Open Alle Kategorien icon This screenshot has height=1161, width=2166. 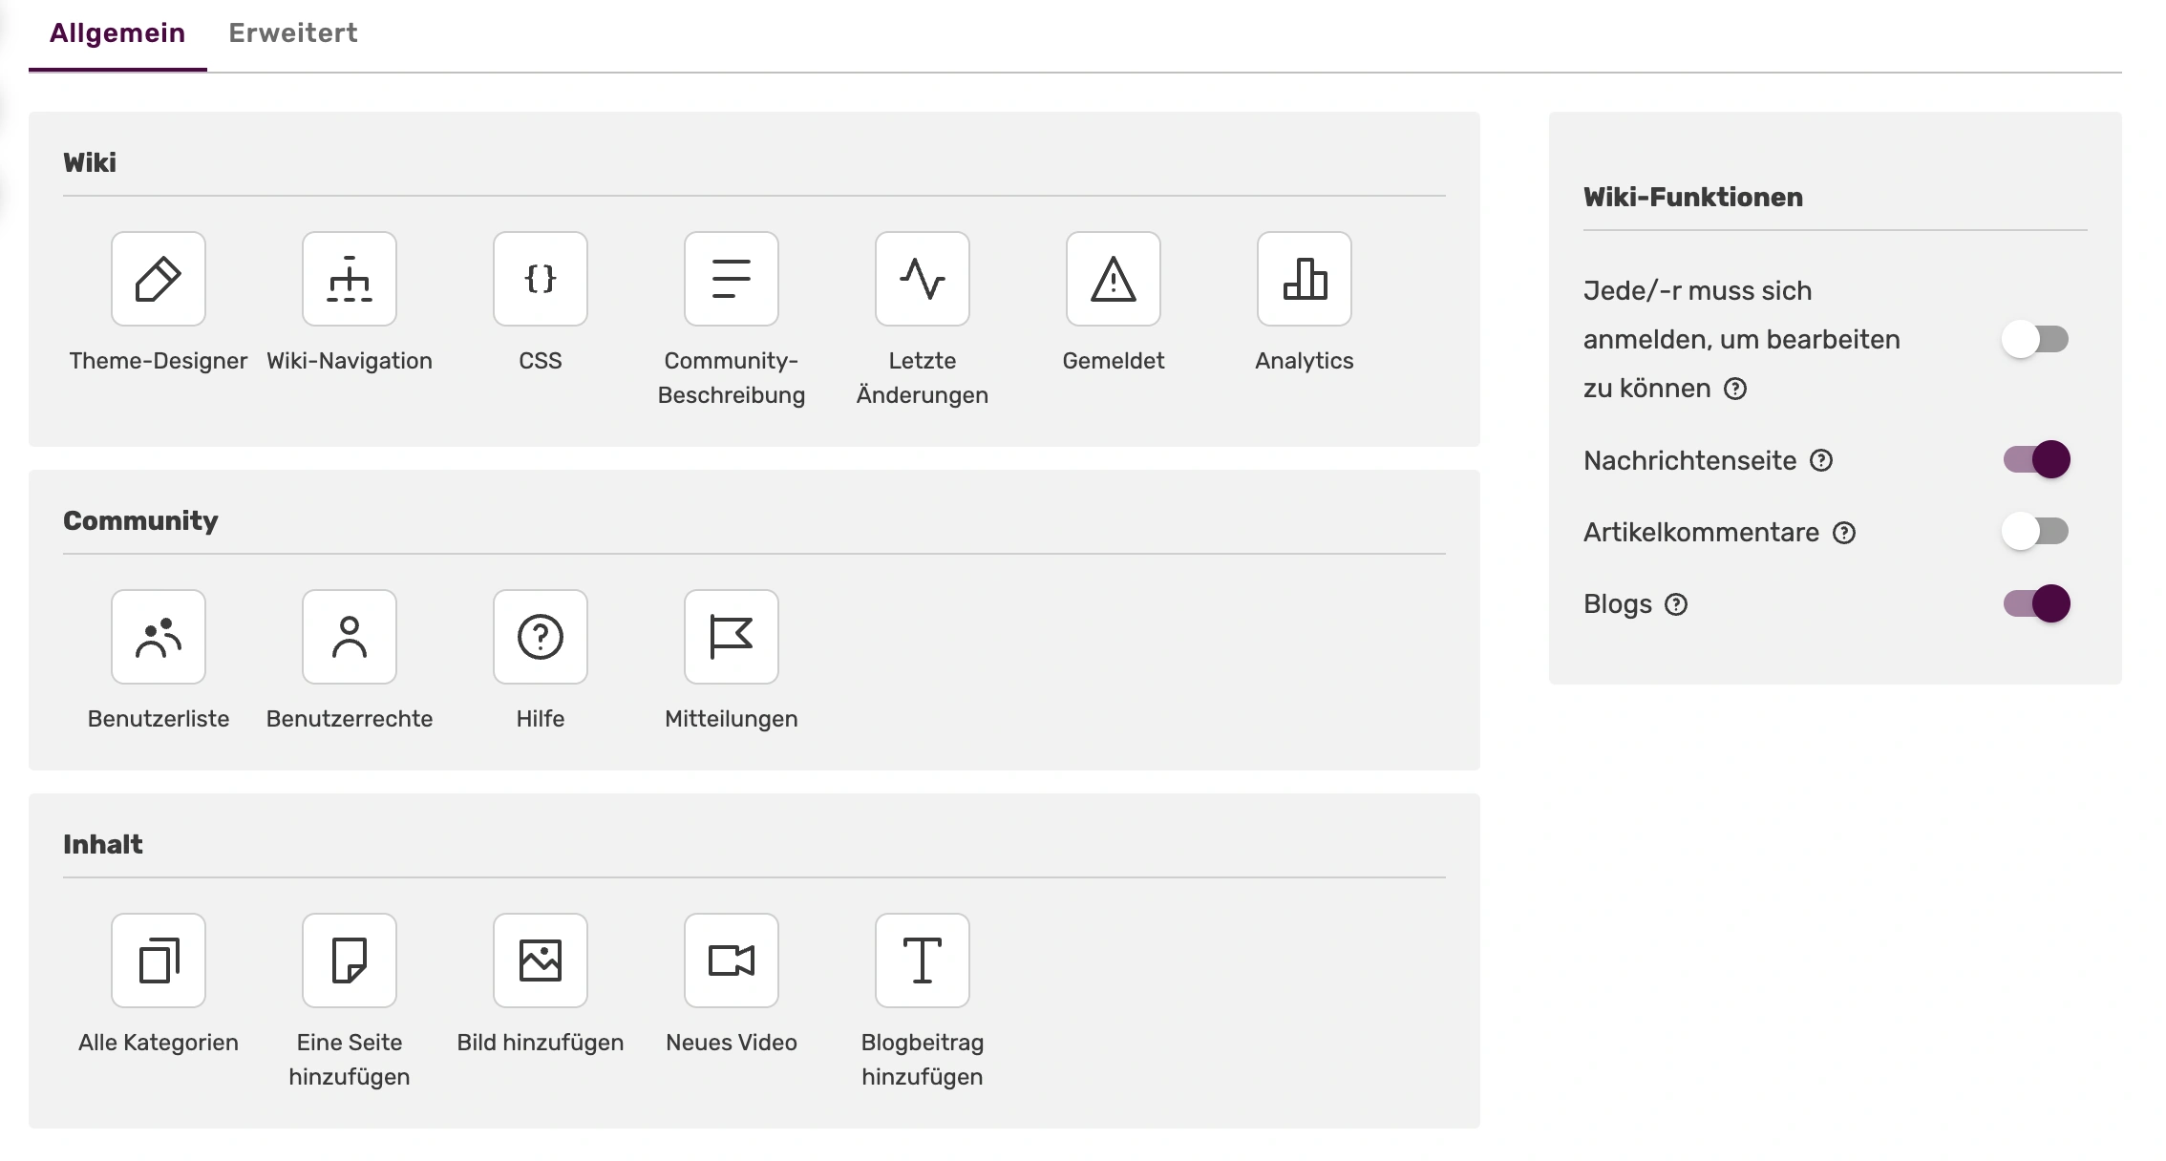tap(159, 960)
